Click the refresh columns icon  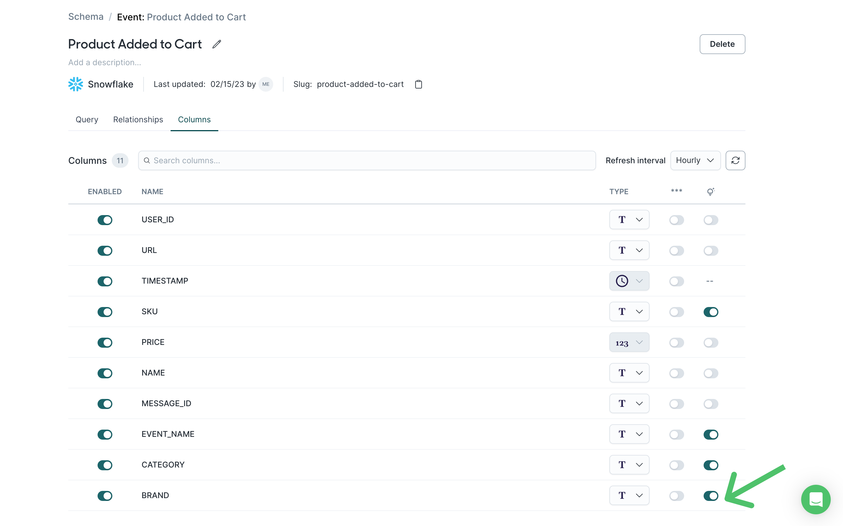(x=736, y=160)
